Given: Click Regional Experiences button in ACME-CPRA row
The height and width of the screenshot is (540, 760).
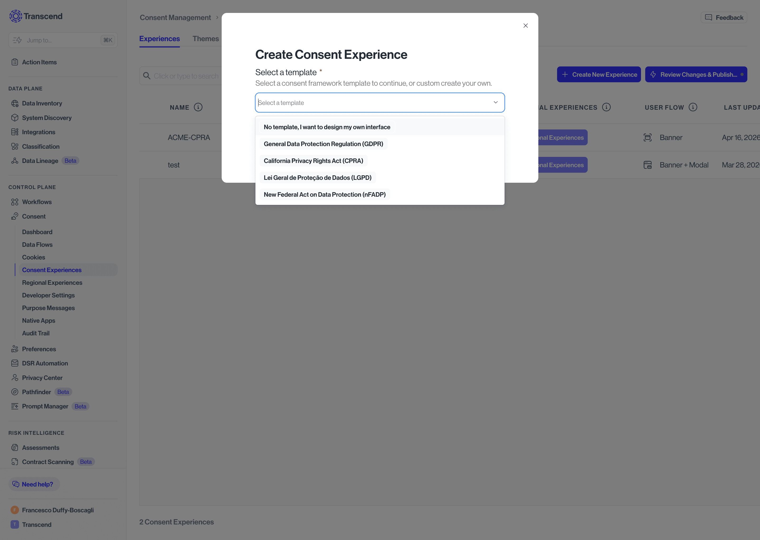Looking at the screenshot, I should 563,137.
